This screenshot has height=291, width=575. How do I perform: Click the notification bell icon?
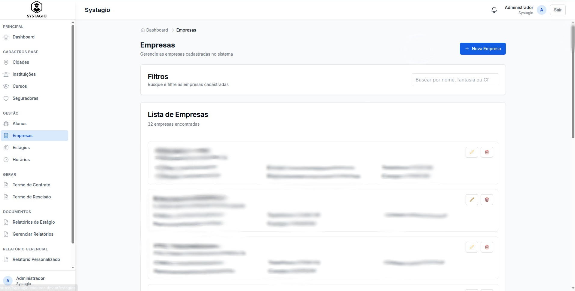coord(494,10)
